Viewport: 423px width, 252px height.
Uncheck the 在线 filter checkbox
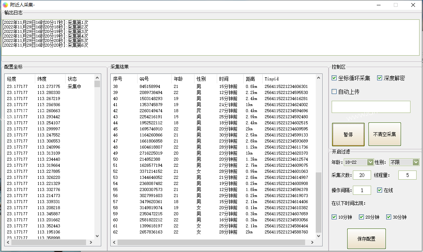[x=379, y=190]
